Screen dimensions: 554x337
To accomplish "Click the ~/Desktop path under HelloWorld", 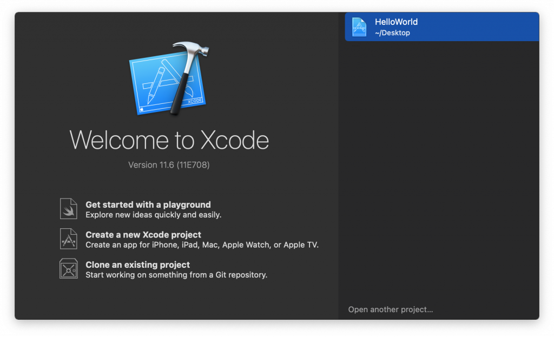I will click(x=392, y=33).
